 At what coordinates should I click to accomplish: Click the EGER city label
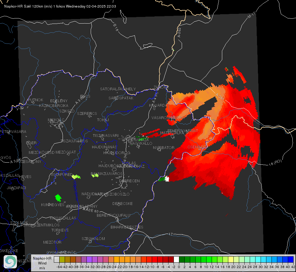pos(31,143)
